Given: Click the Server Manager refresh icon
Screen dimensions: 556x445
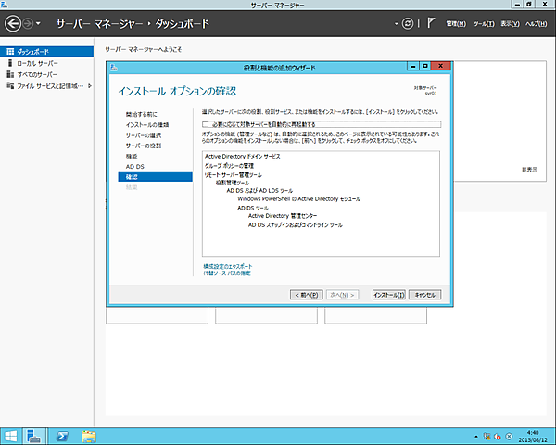Looking at the screenshot, I should pyautogui.click(x=407, y=21).
